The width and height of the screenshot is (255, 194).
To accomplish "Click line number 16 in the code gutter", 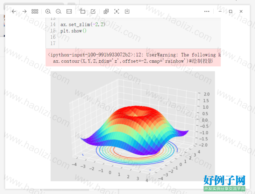I will click(53, 37).
